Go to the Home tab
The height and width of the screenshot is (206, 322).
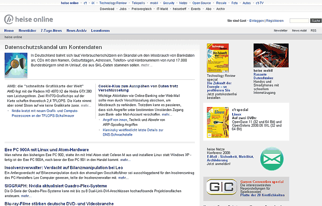[x=9, y=31]
